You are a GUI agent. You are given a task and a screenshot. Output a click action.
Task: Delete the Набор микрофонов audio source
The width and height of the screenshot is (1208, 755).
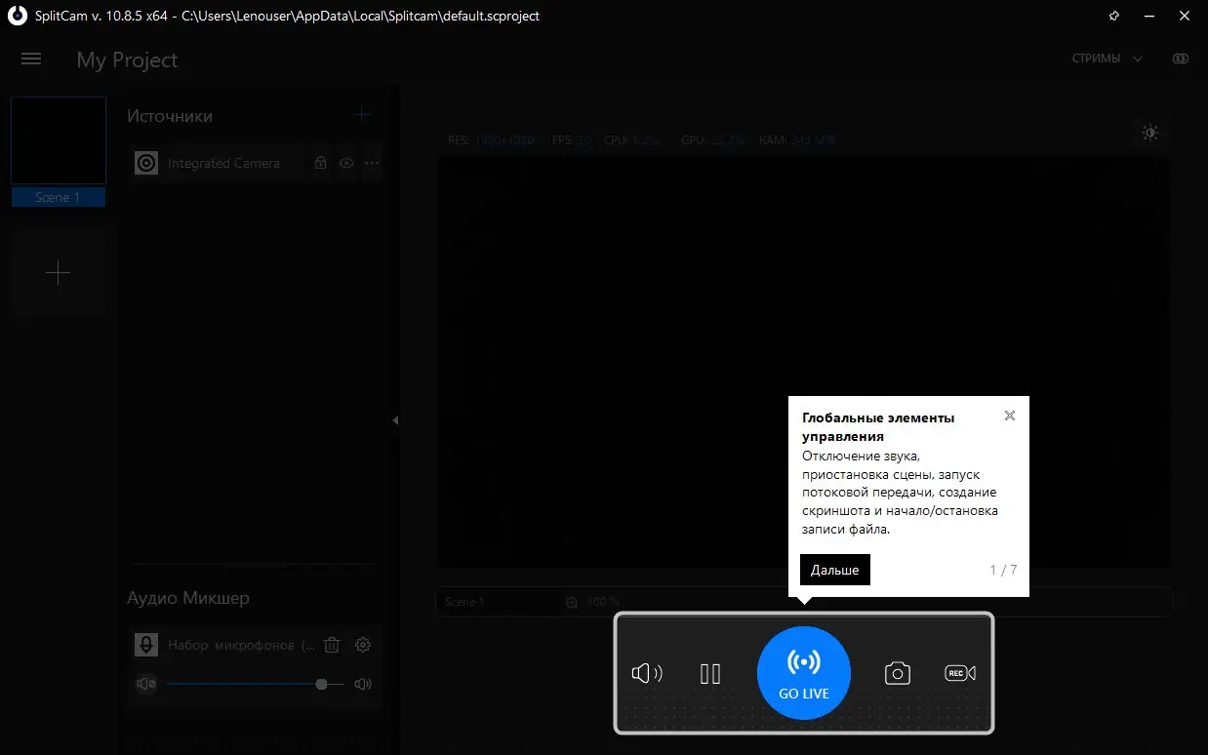(x=332, y=645)
